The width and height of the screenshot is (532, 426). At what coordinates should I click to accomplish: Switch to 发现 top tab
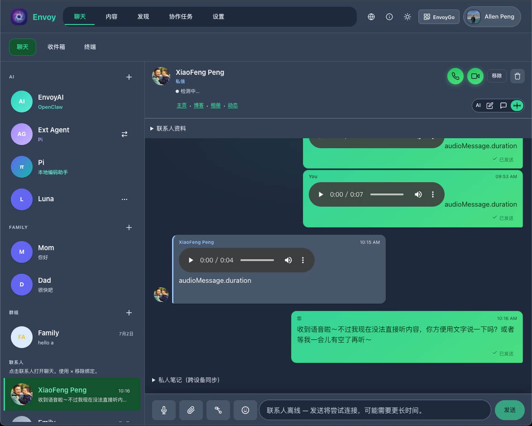click(x=143, y=17)
